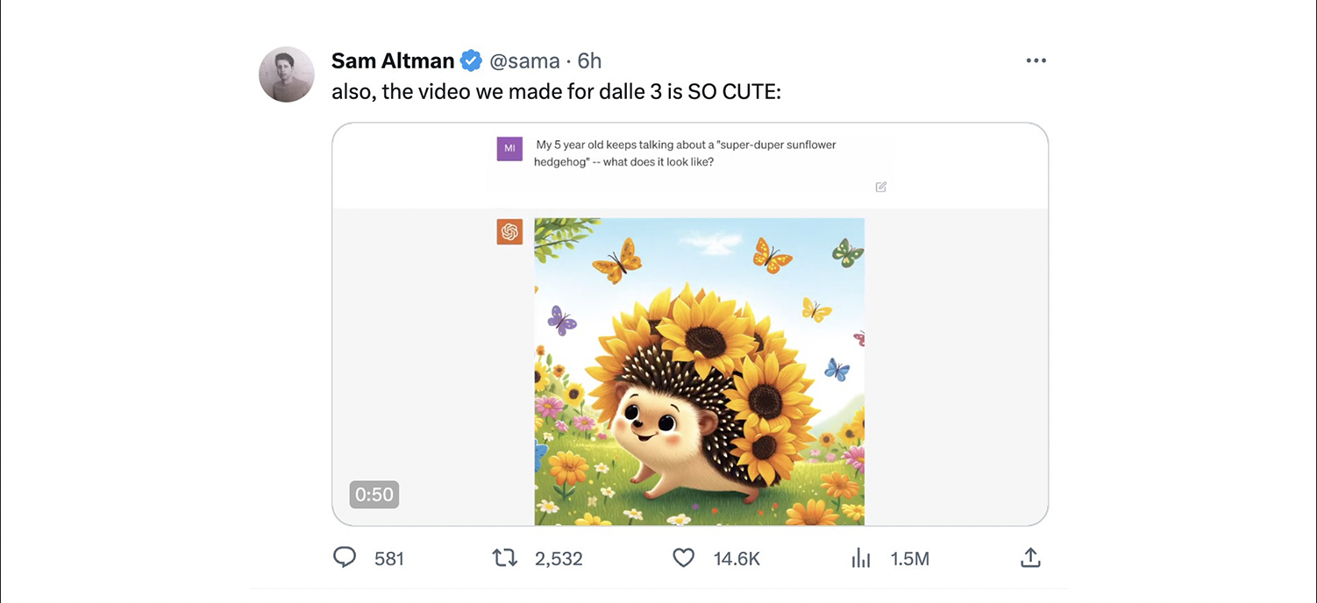
Task: Click the reply speech bubble icon
Action: point(345,557)
